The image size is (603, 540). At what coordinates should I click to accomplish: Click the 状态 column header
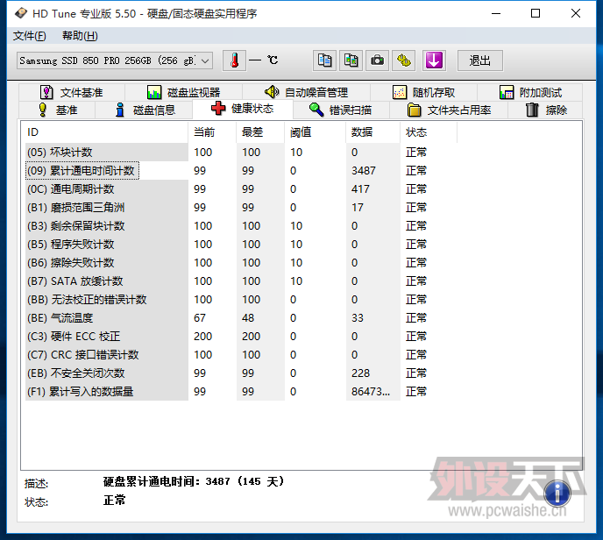coord(429,132)
